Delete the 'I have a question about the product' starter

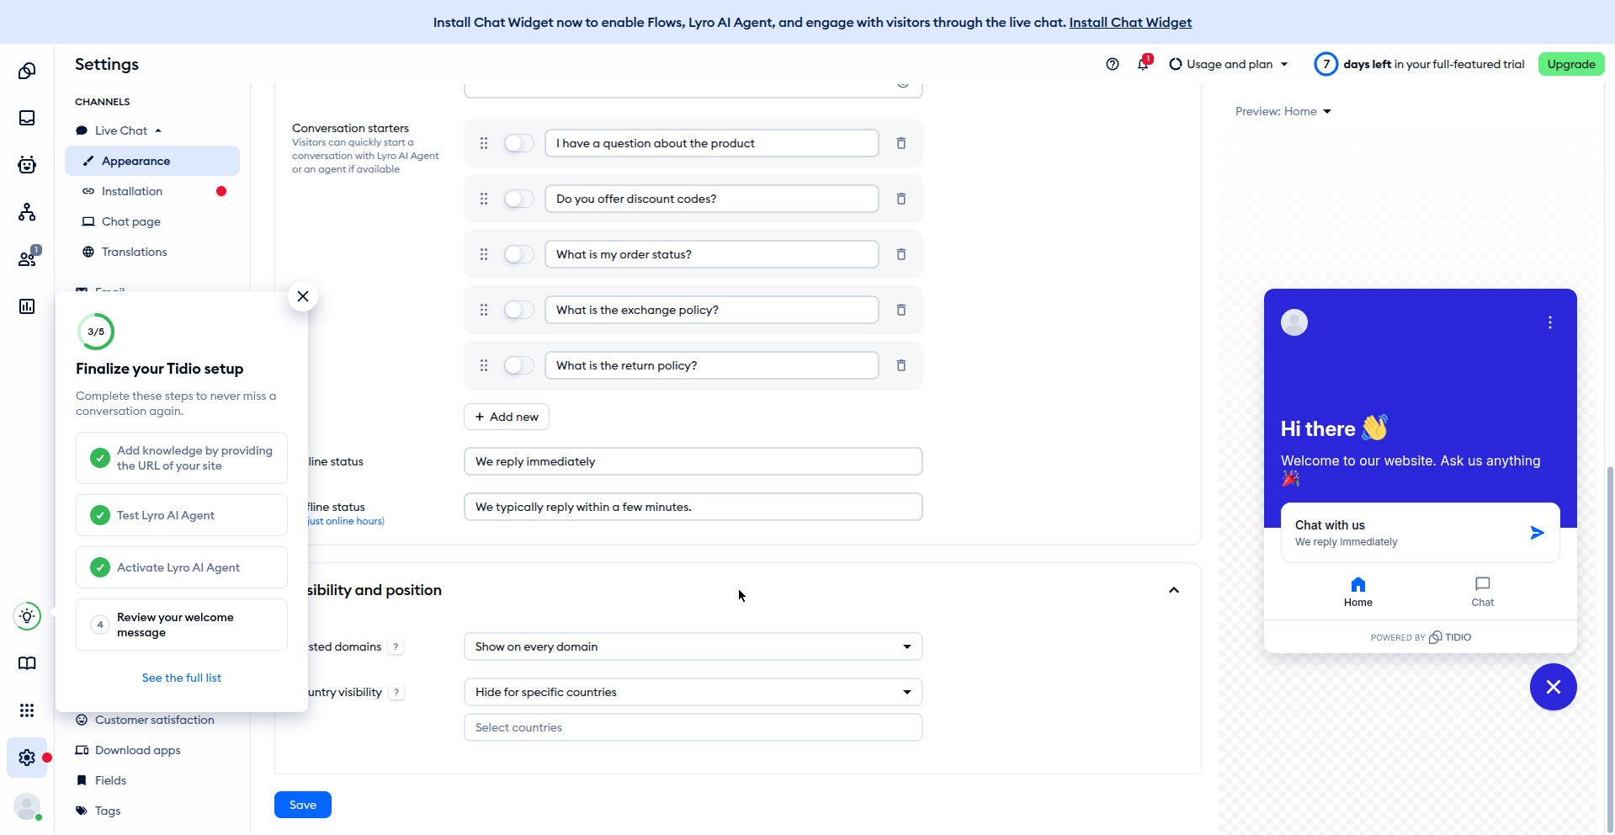pos(901,143)
